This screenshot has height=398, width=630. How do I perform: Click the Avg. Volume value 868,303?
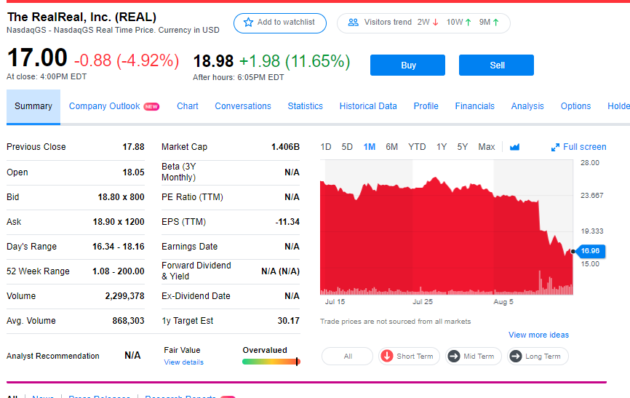tap(128, 321)
